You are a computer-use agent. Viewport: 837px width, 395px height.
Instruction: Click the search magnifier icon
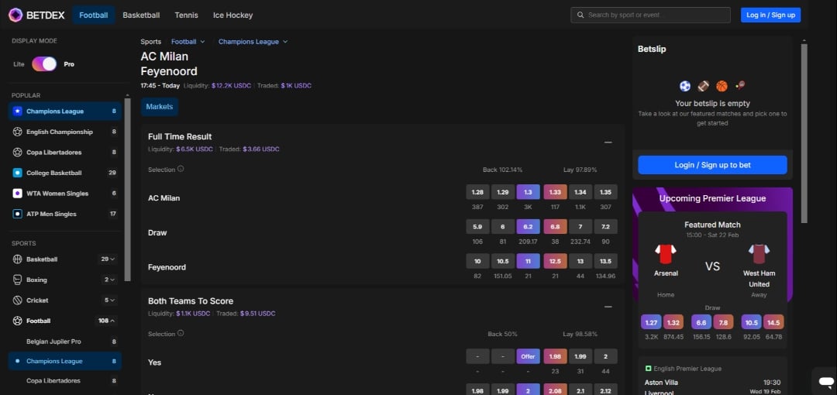point(580,15)
